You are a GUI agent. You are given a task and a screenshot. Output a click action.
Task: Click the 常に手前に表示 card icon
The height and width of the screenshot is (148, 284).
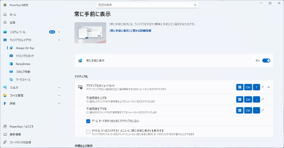tap(80, 60)
